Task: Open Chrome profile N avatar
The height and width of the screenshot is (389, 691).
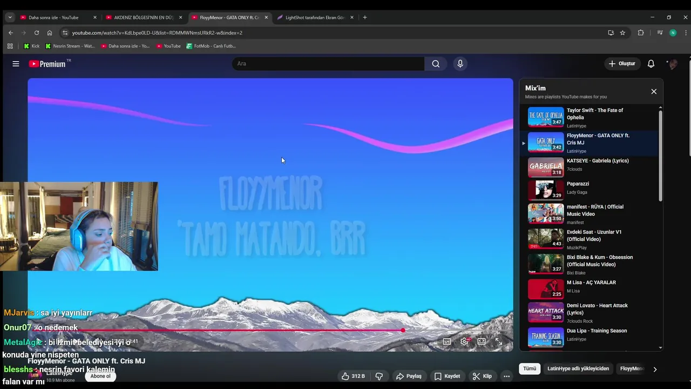Action: [x=673, y=32]
